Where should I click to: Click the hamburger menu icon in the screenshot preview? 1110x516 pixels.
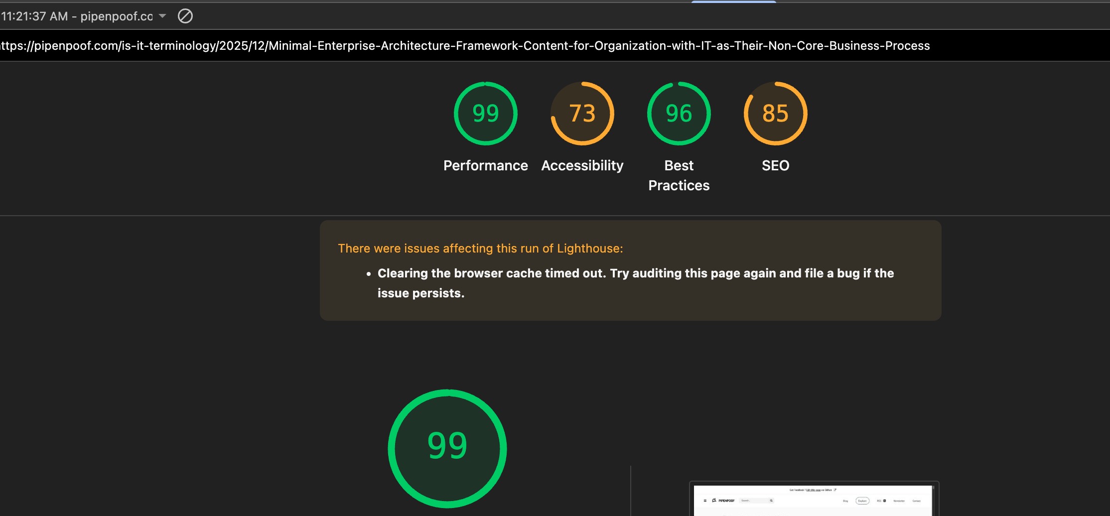coord(704,501)
